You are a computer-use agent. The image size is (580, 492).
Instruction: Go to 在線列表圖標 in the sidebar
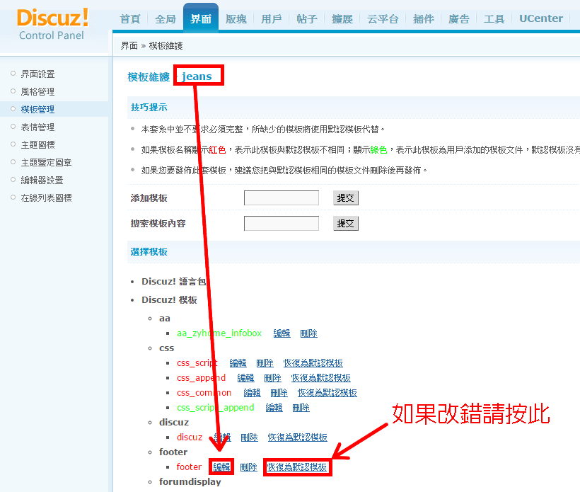point(46,198)
